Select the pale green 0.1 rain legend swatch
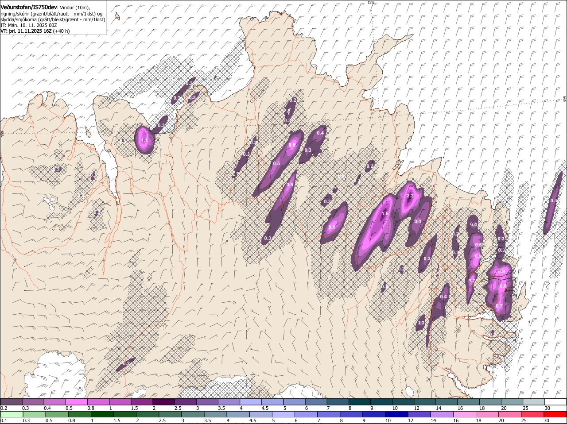The height and width of the screenshot is (424, 567). (12, 415)
